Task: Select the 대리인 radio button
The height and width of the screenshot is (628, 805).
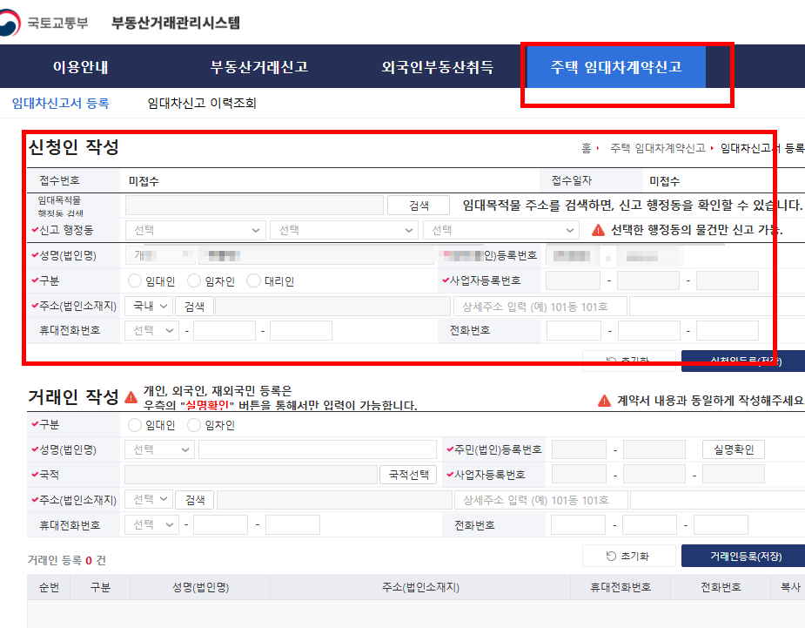Action: 254,280
